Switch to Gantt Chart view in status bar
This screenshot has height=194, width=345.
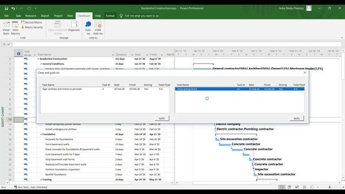click(x=281, y=187)
